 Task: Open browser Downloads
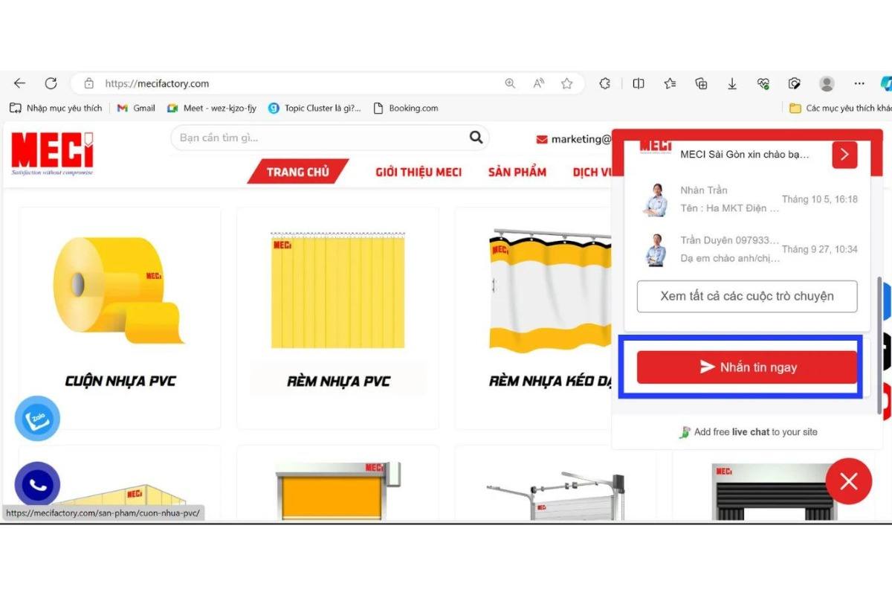(732, 83)
